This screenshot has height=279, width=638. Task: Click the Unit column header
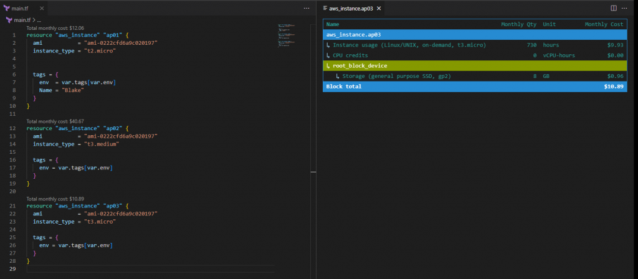coord(549,24)
